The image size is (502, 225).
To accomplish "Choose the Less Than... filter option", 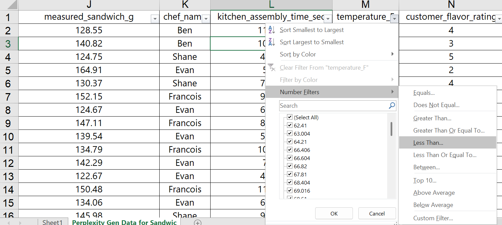I will (x=428, y=143).
